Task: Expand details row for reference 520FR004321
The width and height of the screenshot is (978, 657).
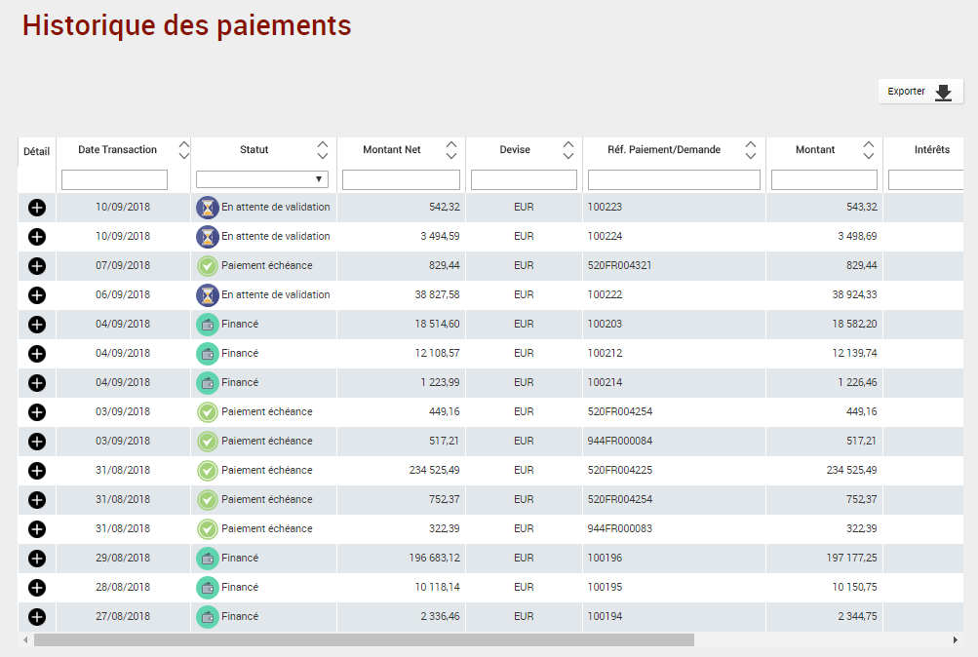Action: click(x=37, y=266)
